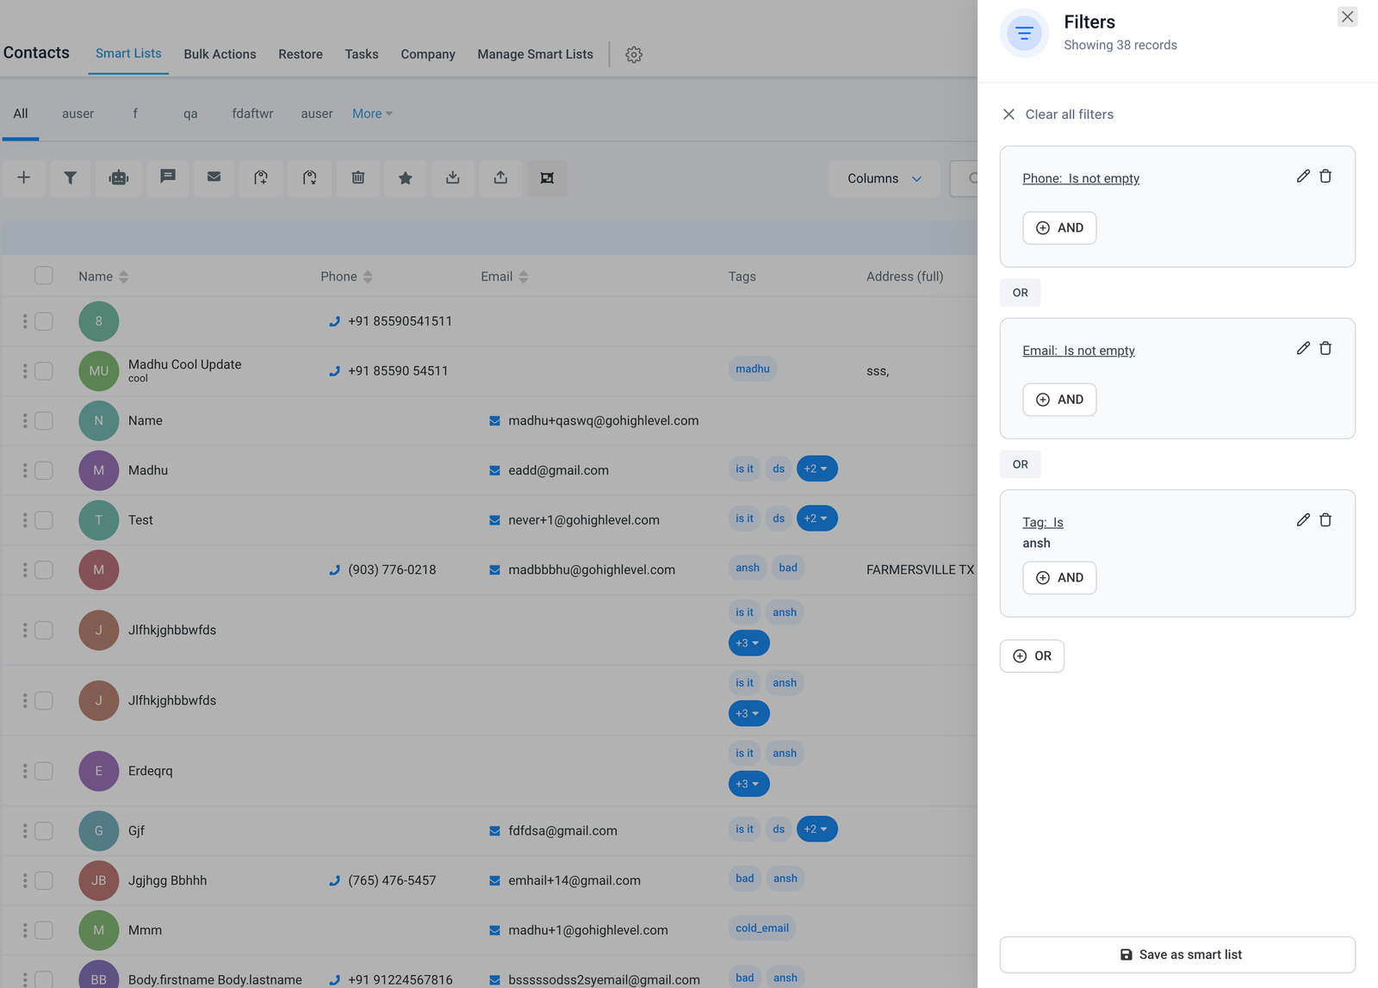Image resolution: width=1378 pixels, height=988 pixels.
Task: Toggle the select all contacts checkbox
Action: tap(44, 276)
